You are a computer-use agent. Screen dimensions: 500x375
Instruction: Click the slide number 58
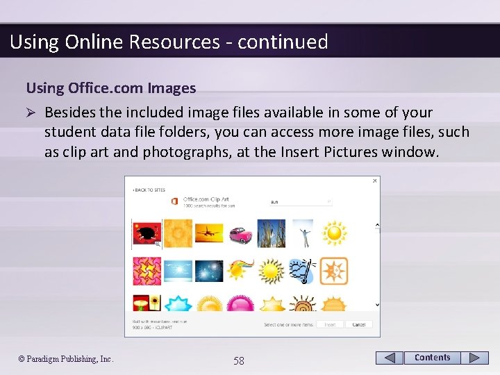239,360
